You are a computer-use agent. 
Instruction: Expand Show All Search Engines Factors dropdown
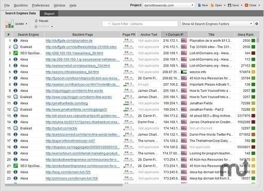tap(251, 24)
